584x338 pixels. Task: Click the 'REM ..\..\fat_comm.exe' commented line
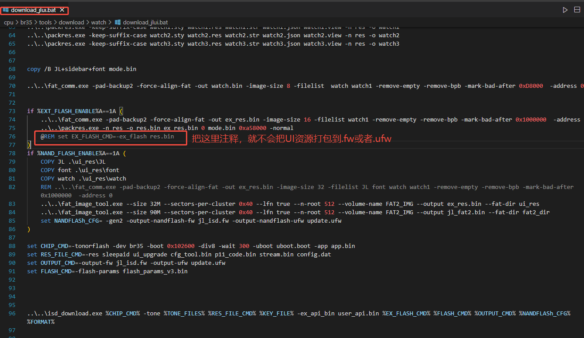(x=307, y=187)
